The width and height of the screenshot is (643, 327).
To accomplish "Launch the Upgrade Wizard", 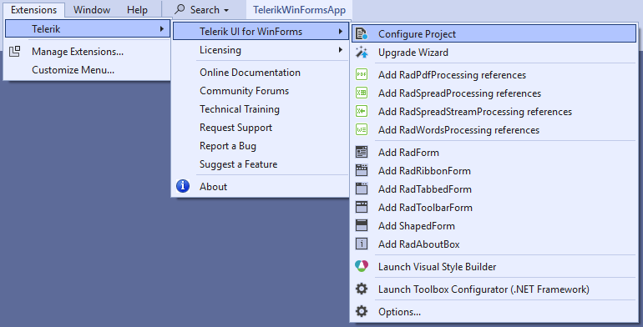I will pos(494,52).
